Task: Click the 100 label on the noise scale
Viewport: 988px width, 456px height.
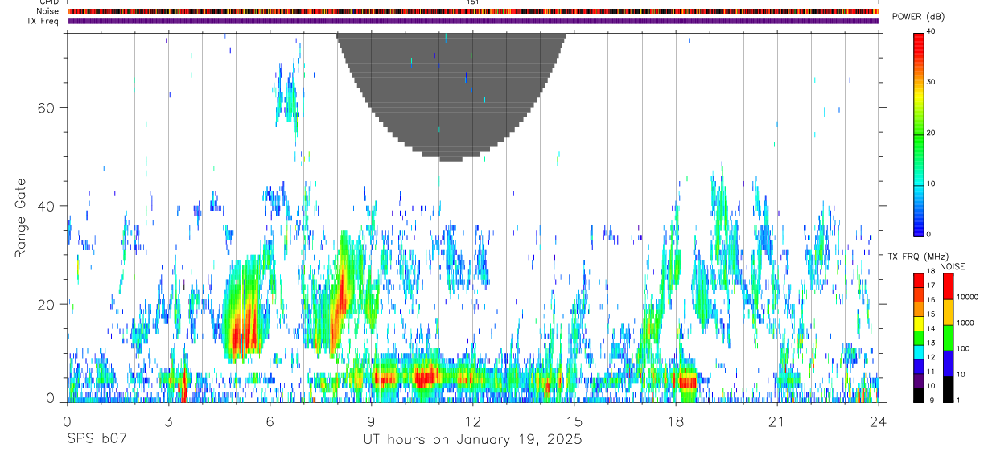Action: click(963, 348)
